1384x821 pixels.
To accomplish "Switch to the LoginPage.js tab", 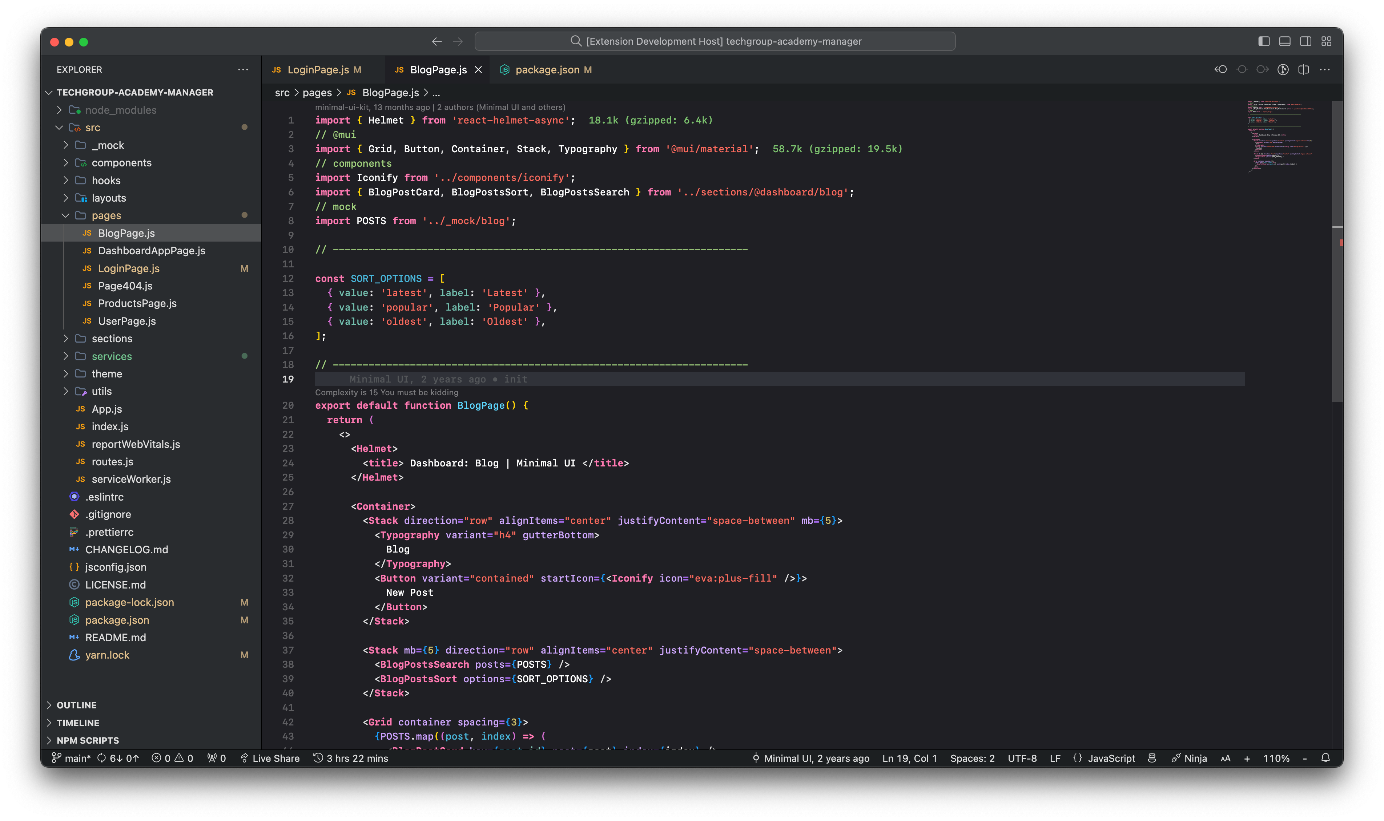I will [318, 70].
